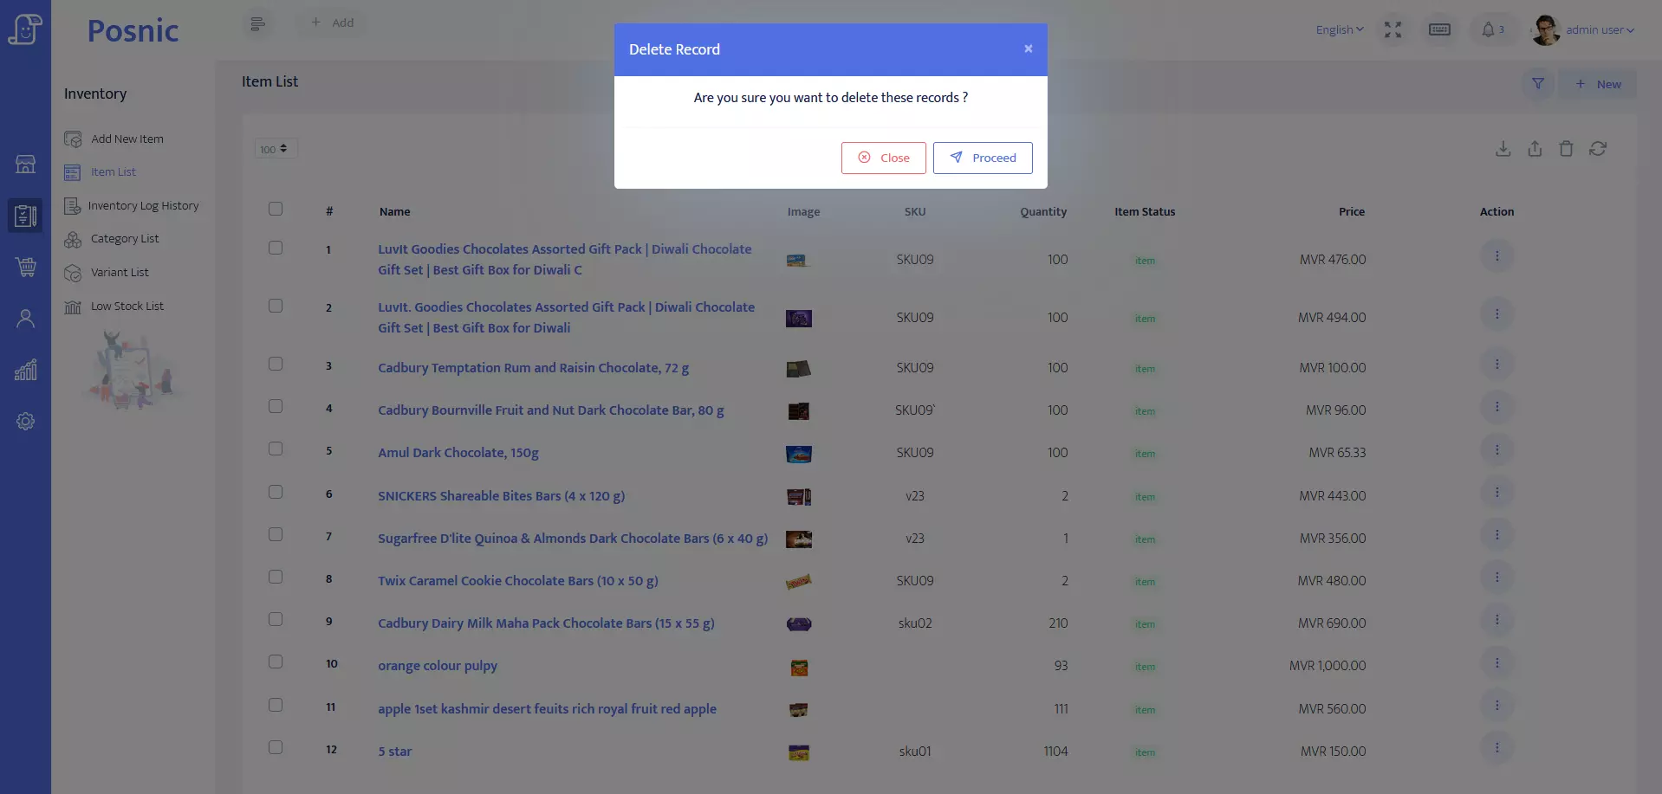Toggle the select-all checkbox in table header
The image size is (1662, 794).
276,209
